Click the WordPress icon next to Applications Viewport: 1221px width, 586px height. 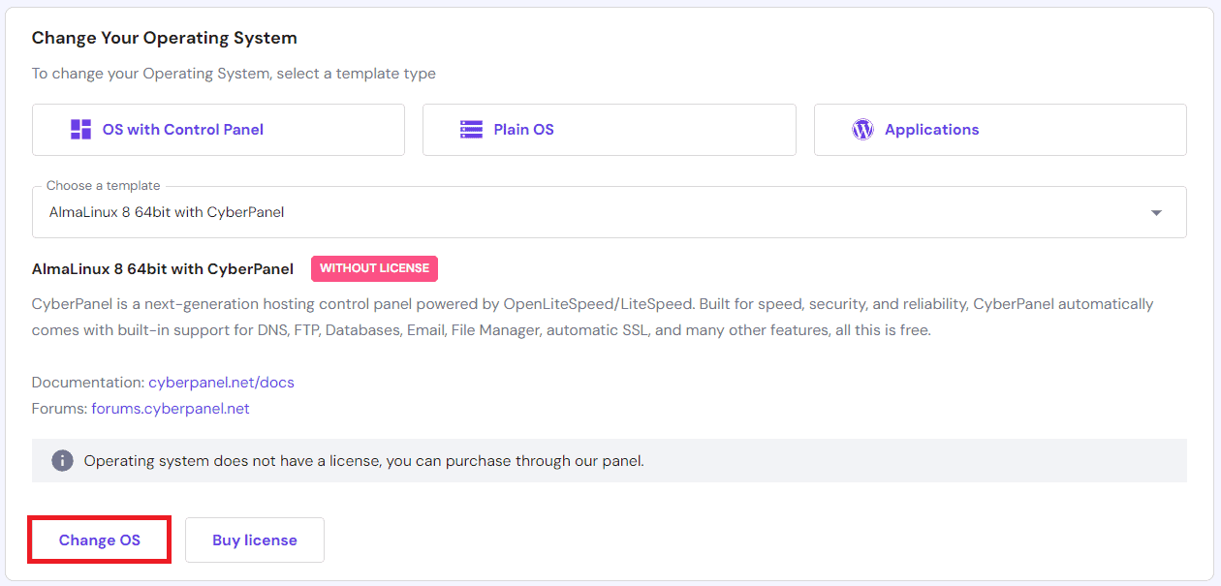point(862,129)
